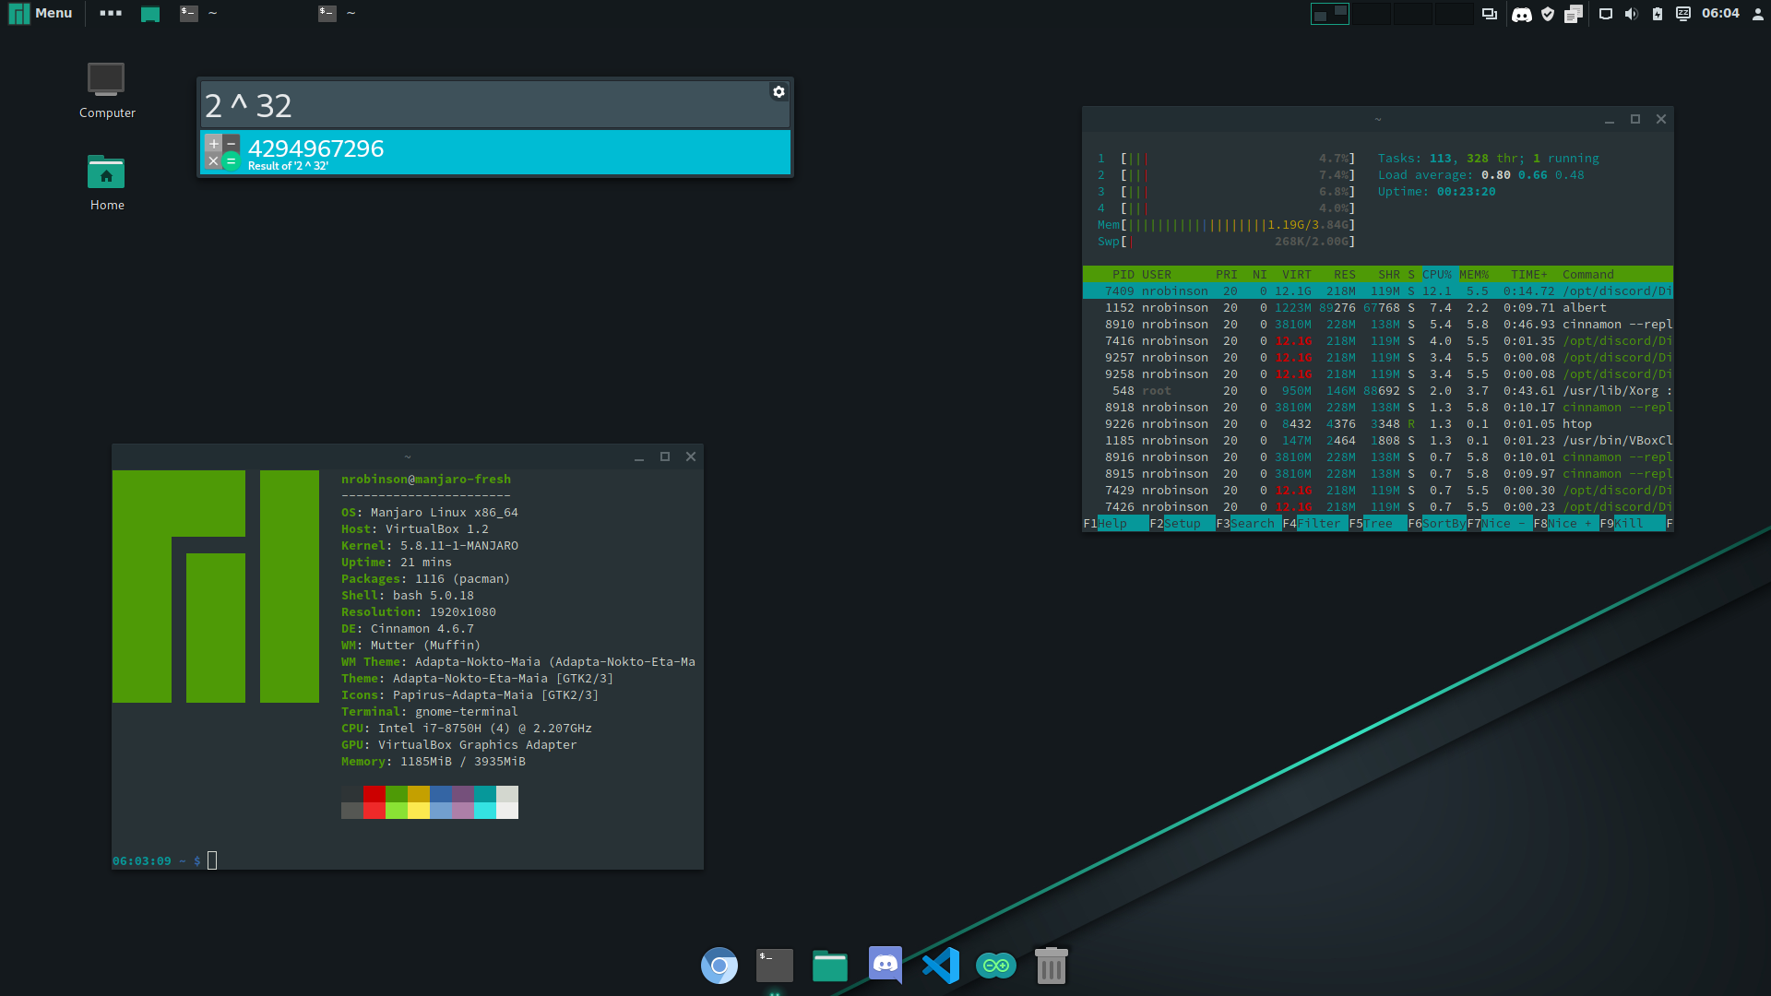Click the Discord system tray icon
This screenshot has width=1771, height=996.
(1523, 14)
